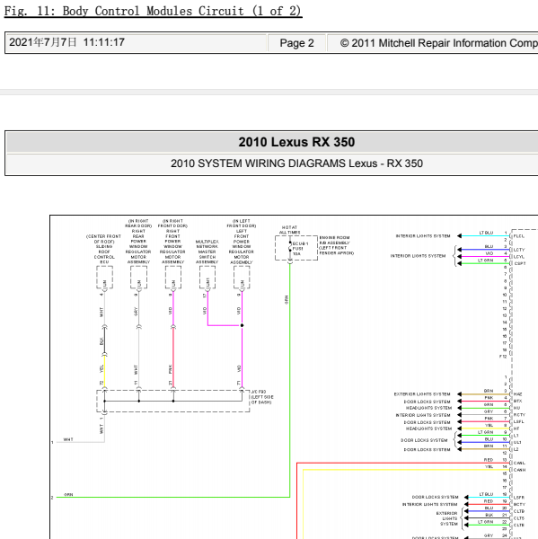The image size is (538, 539).
Task: Click the CSPT terminal label
Action: coord(519,263)
